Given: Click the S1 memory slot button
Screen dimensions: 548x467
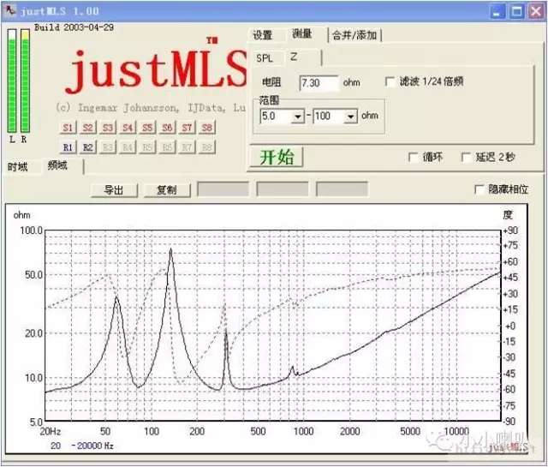Looking at the screenshot, I should point(68,128).
